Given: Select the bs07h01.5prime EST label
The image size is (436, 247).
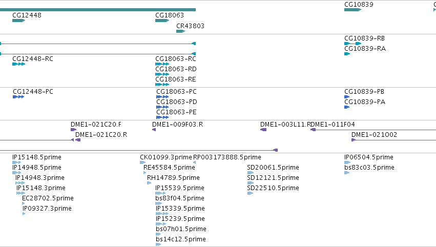Looking at the screenshot, I should (x=181, y=229).
